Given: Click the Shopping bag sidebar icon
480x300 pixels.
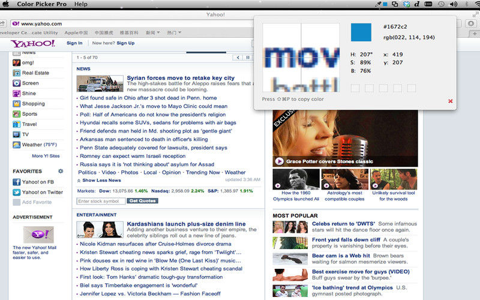Looking at the screenshot, I should 17,104.
